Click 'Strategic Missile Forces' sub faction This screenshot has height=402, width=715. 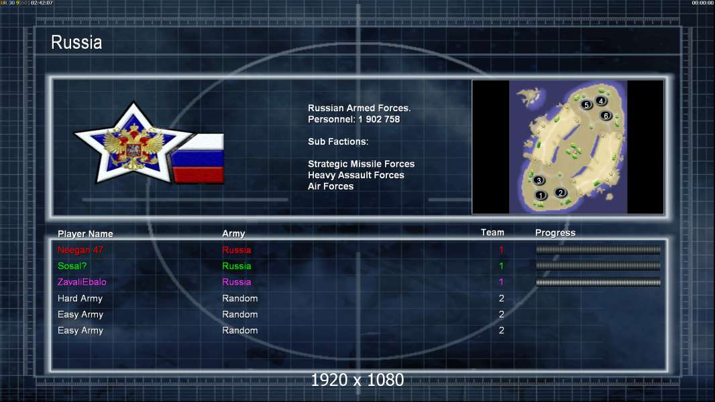tap(361, 164)
